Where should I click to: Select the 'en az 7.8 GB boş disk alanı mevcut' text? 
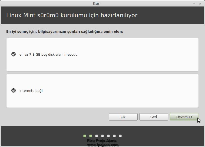tap(48, 55)
